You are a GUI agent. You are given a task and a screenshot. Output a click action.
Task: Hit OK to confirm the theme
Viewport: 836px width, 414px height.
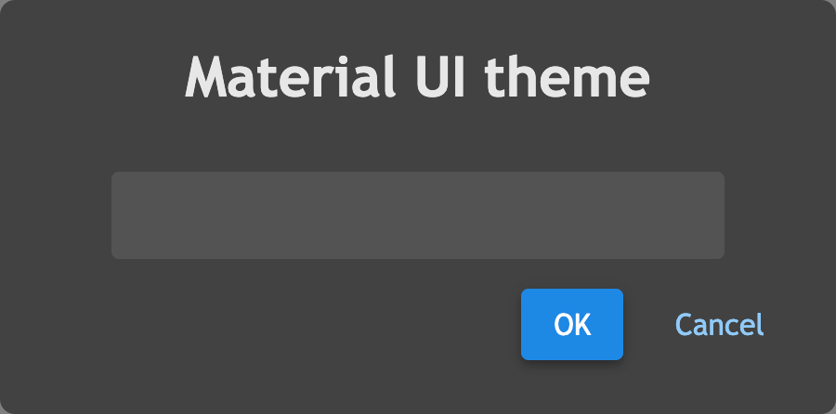[571, 324]
